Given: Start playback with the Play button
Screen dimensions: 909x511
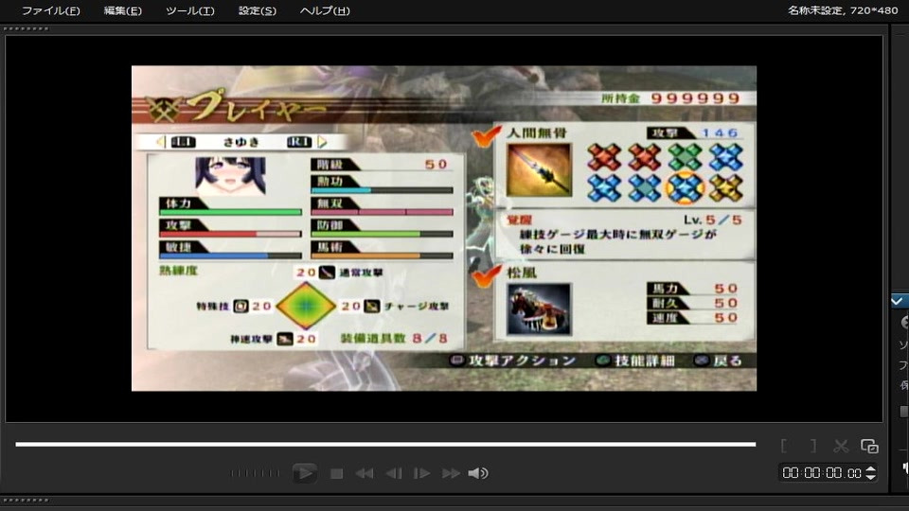Looking at the screenshot, I should click(x=304, y=473).
